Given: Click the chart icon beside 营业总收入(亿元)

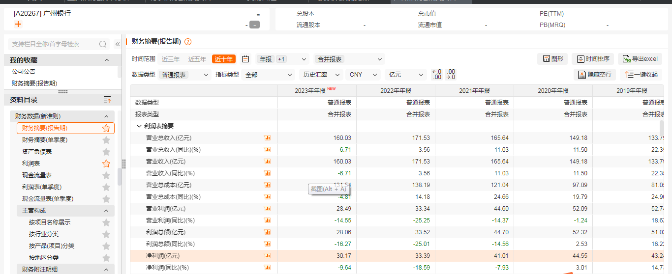Looking at the screenshot, I should coord(268,138).
